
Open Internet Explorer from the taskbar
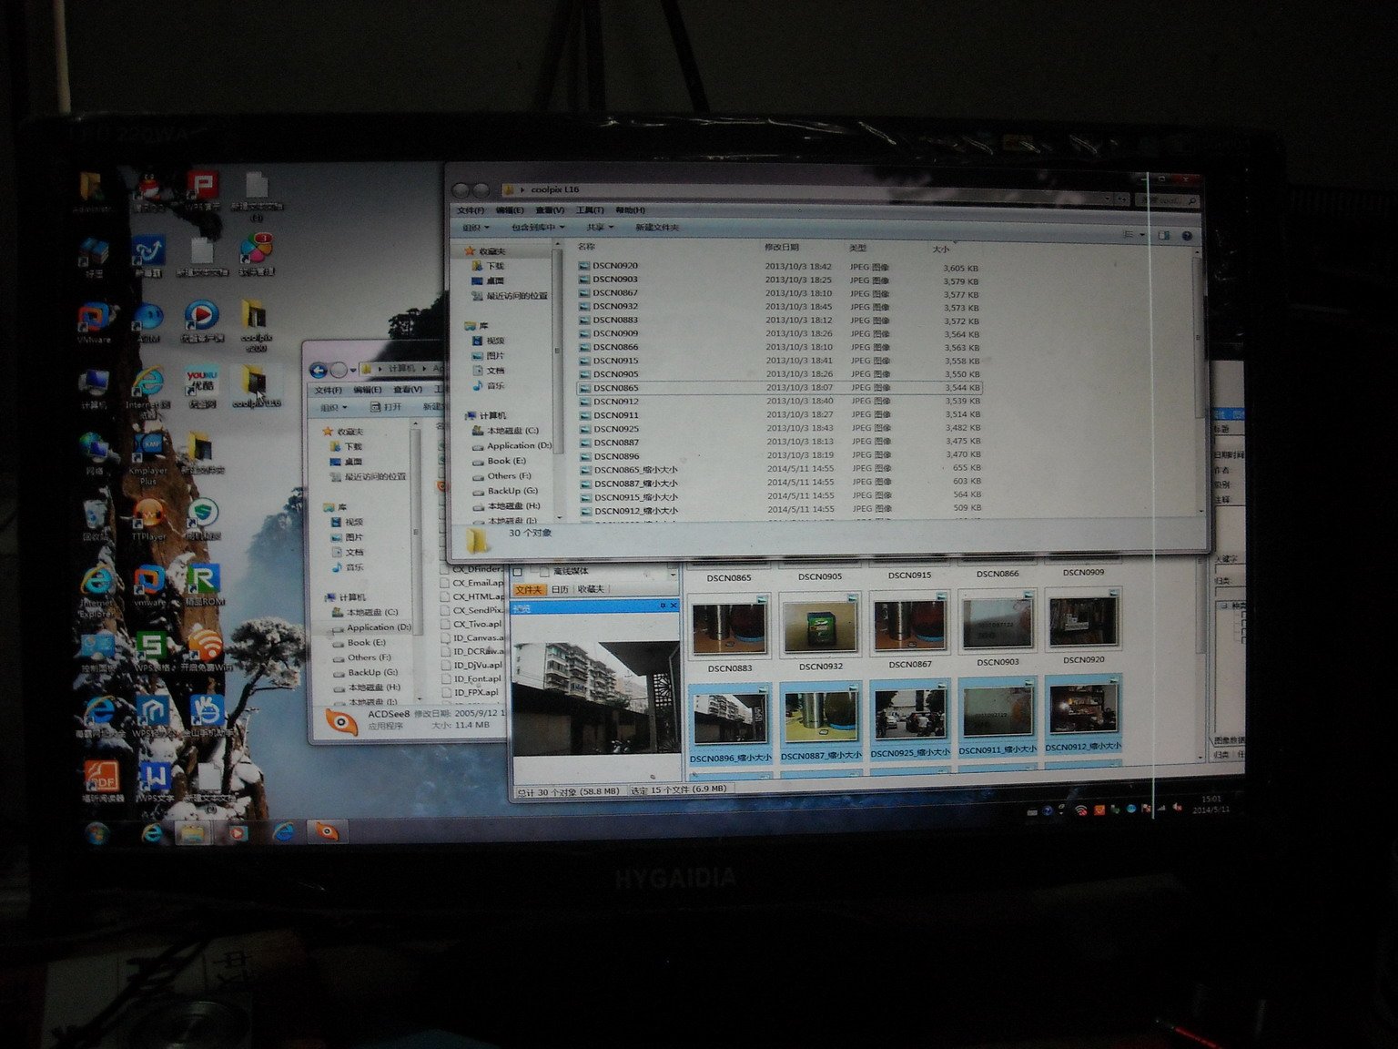(x=152, y=831)
